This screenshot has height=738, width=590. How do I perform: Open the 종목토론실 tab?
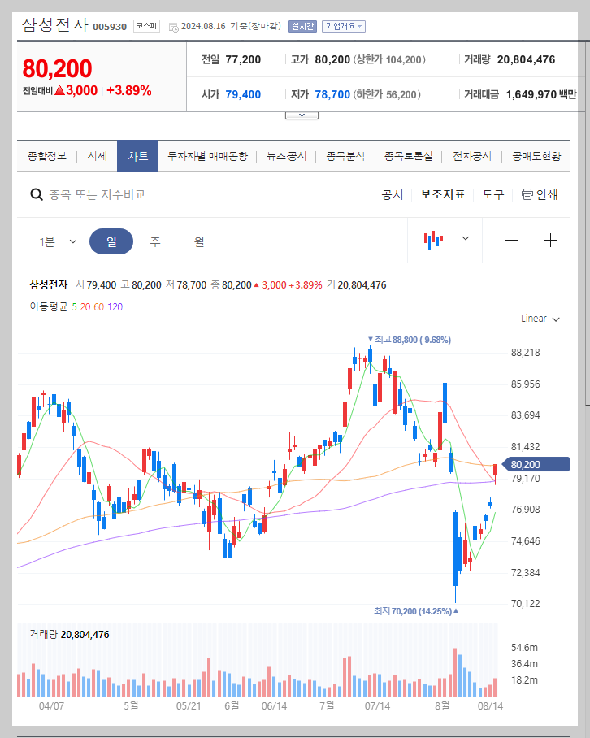coord(408,156)
